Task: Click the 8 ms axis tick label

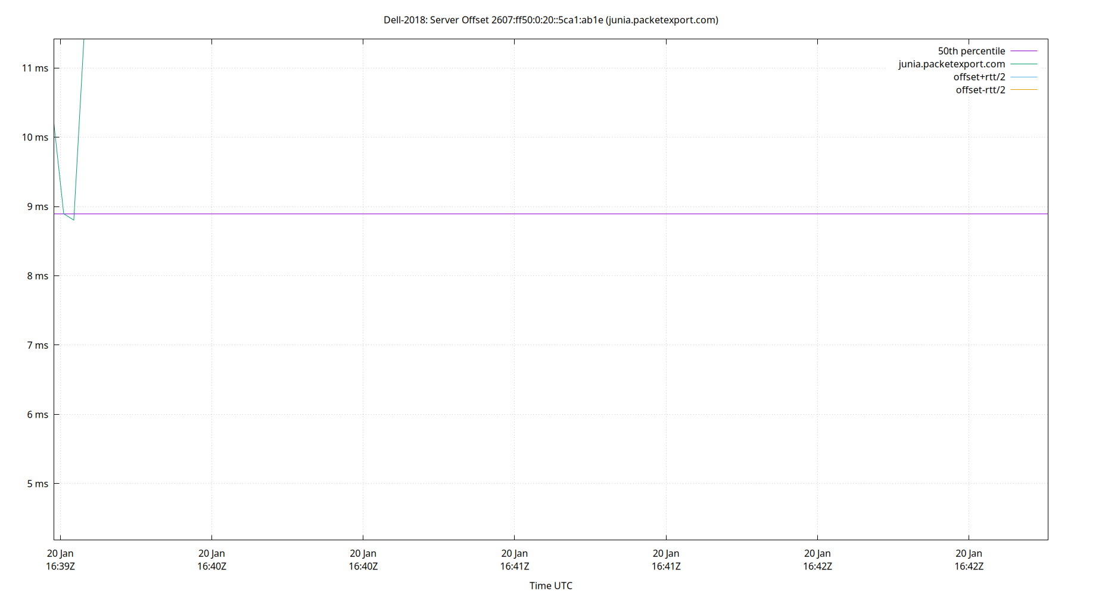Action: pyautogui.click(x=37, y=275)
